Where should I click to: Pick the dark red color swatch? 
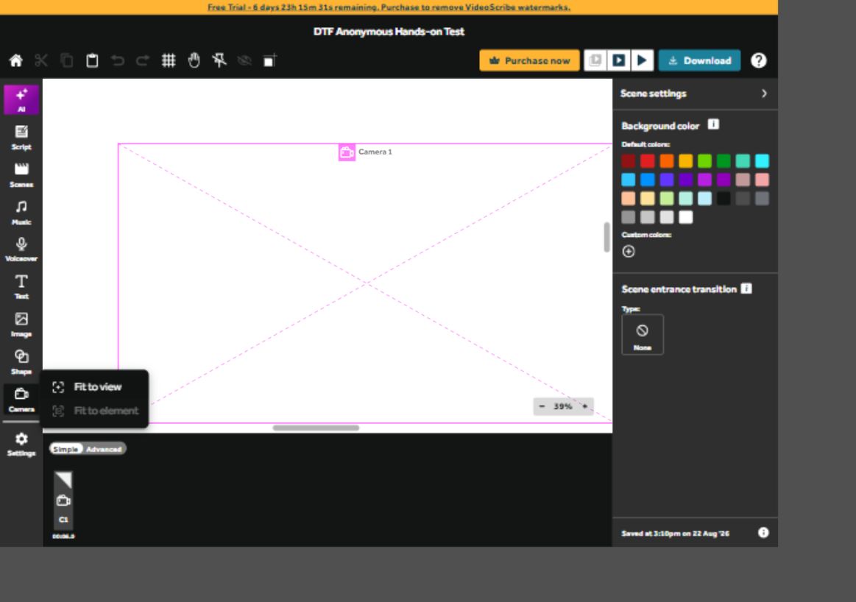click(x=629, y=161)
